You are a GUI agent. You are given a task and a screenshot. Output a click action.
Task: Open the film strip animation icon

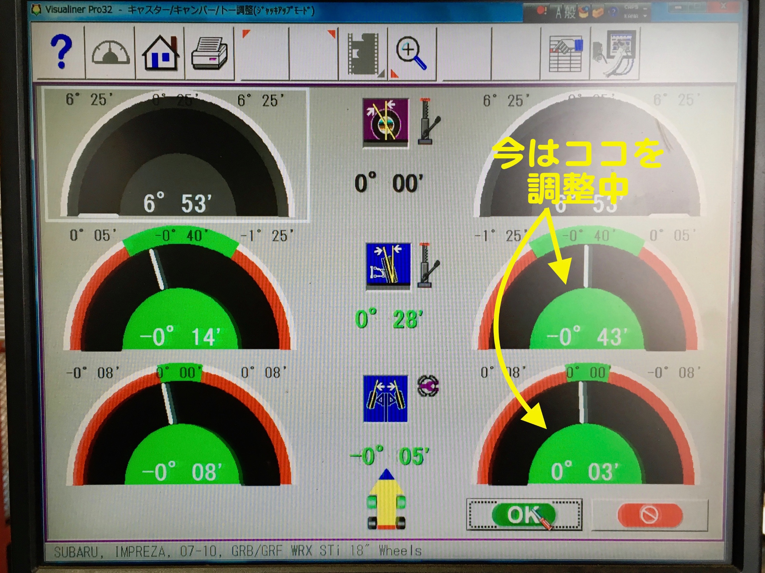tap(363, 53)
